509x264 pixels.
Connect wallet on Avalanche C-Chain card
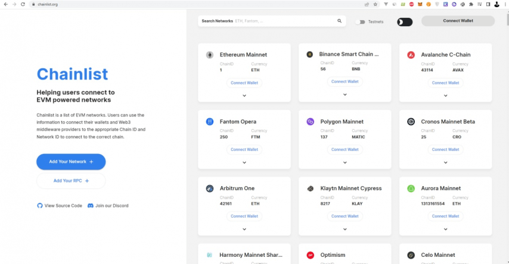[x=445, y=83]
